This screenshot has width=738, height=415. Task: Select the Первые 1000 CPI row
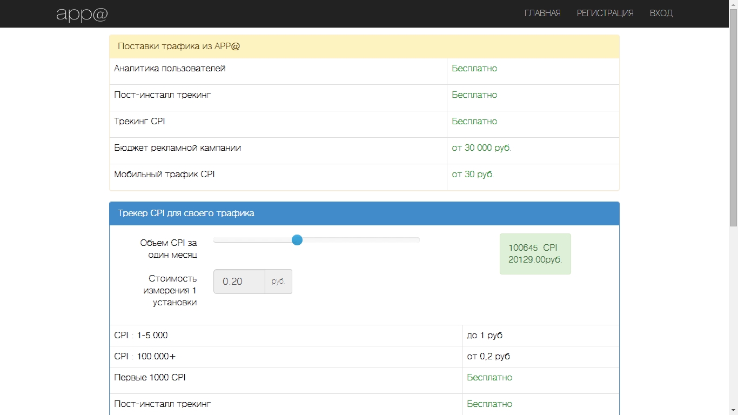click(150, 378)
